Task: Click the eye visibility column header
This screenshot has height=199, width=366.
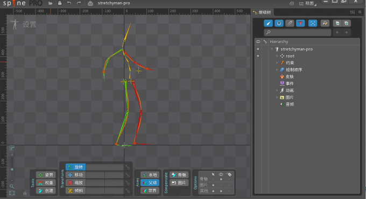Action: coord(258,42)
